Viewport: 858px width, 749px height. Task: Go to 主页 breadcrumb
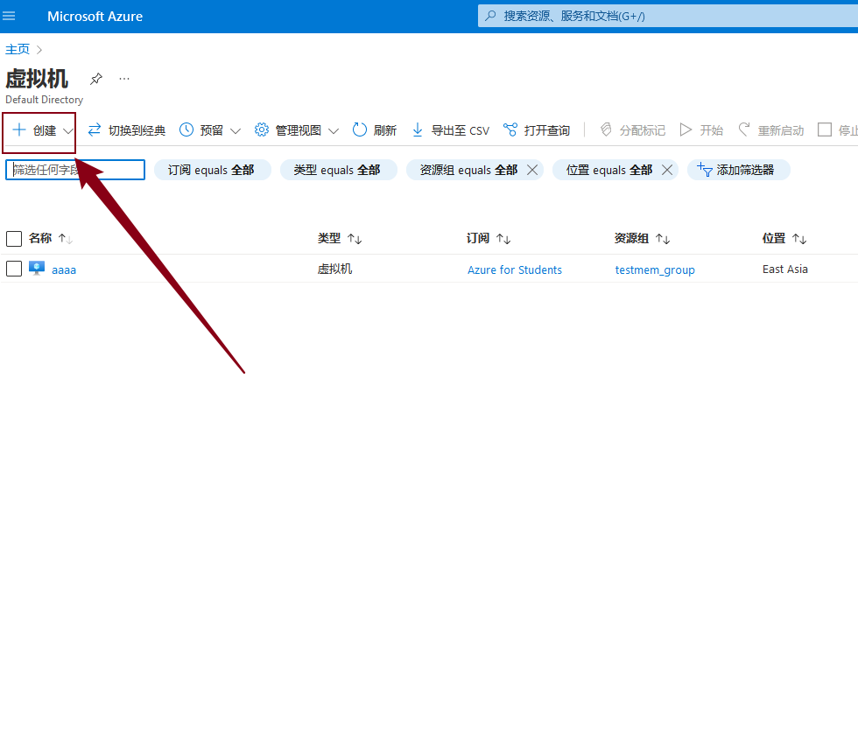tap(18, 49)
